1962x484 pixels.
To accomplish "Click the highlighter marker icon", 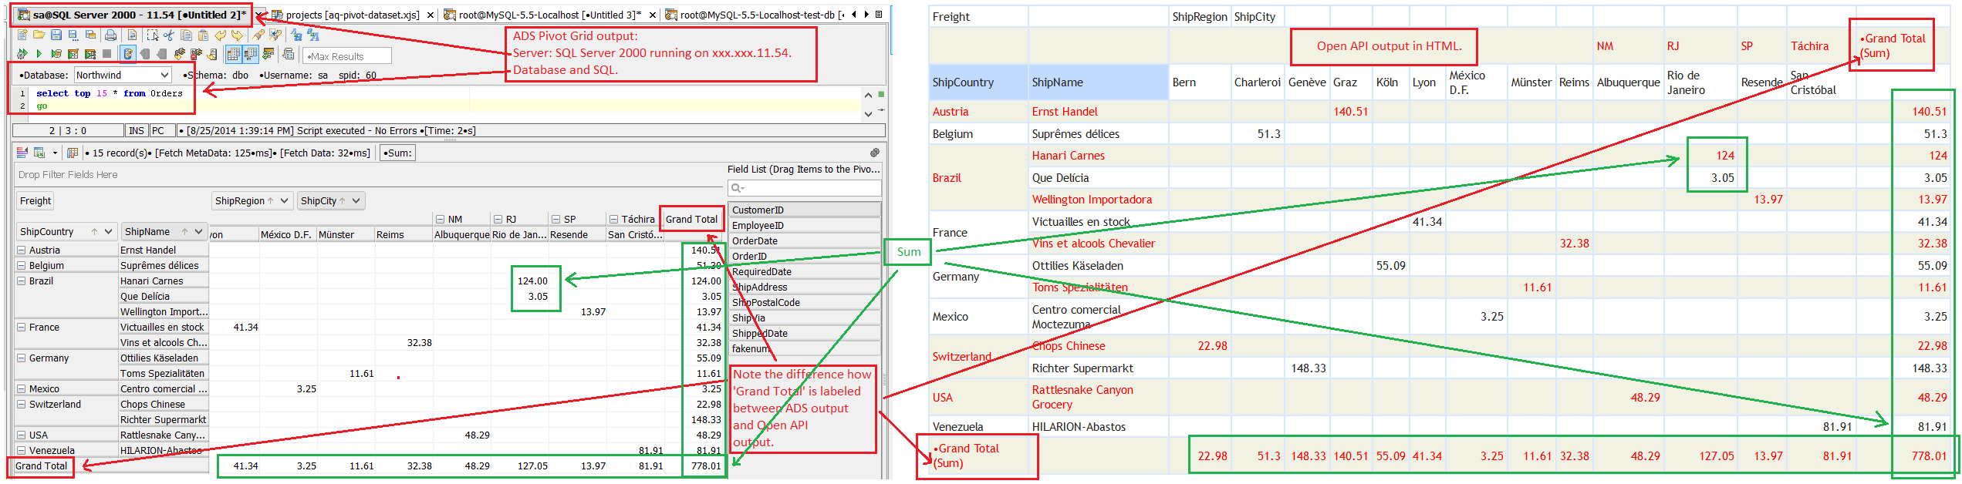I will [x=258, y=35].
